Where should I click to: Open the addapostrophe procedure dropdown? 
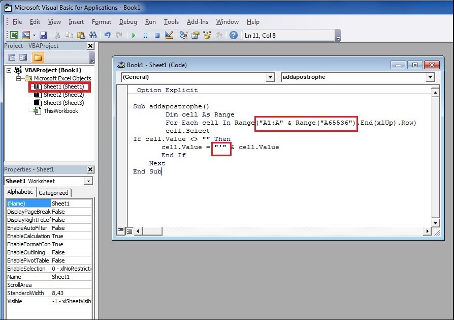point(430,77)
